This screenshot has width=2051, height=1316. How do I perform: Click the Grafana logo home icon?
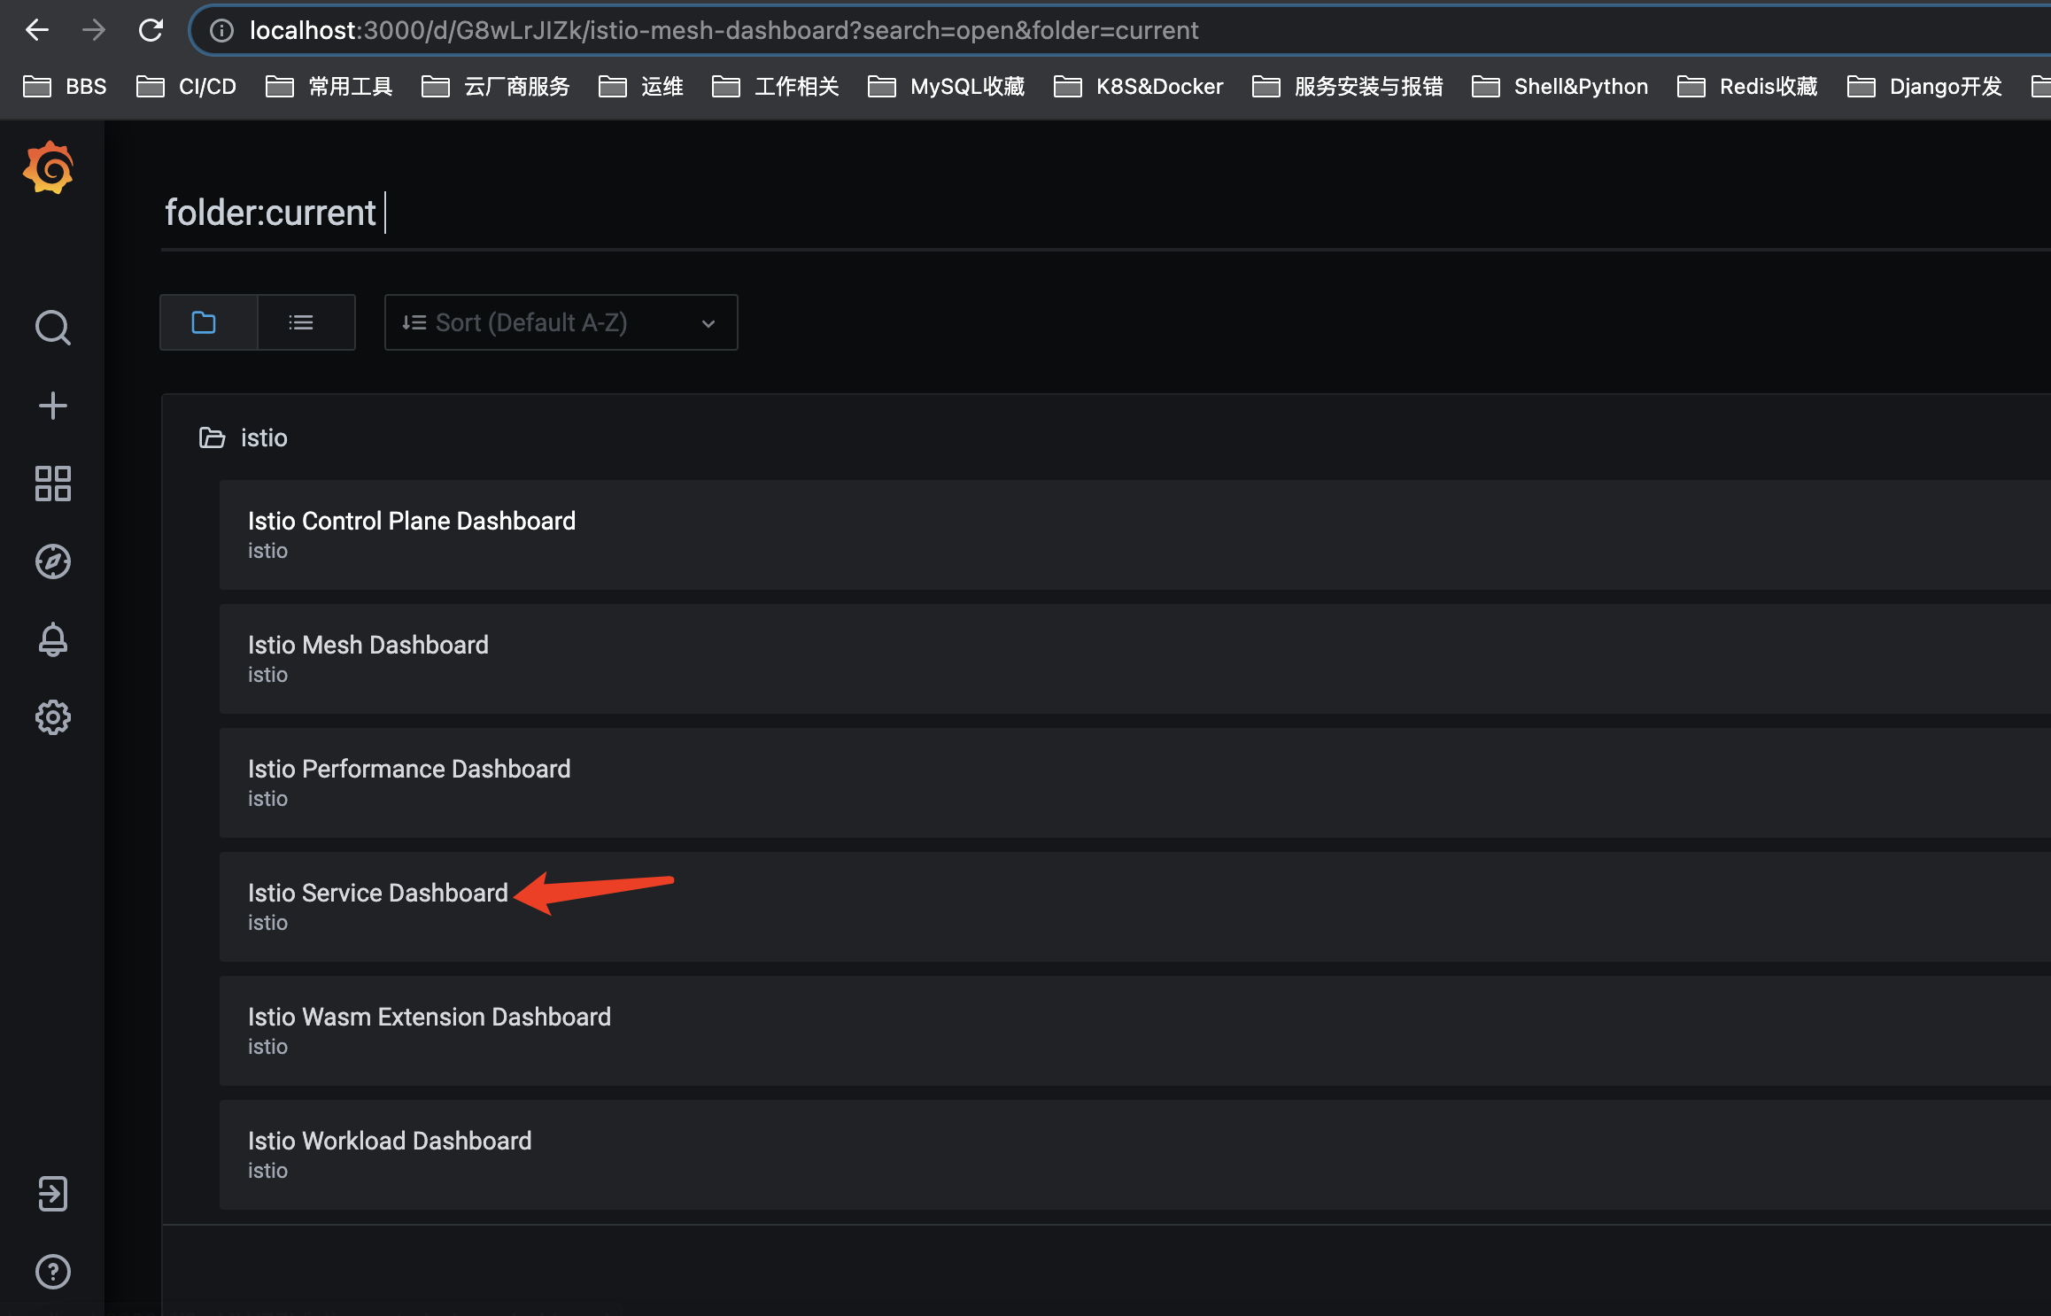[x=49, y=167]
